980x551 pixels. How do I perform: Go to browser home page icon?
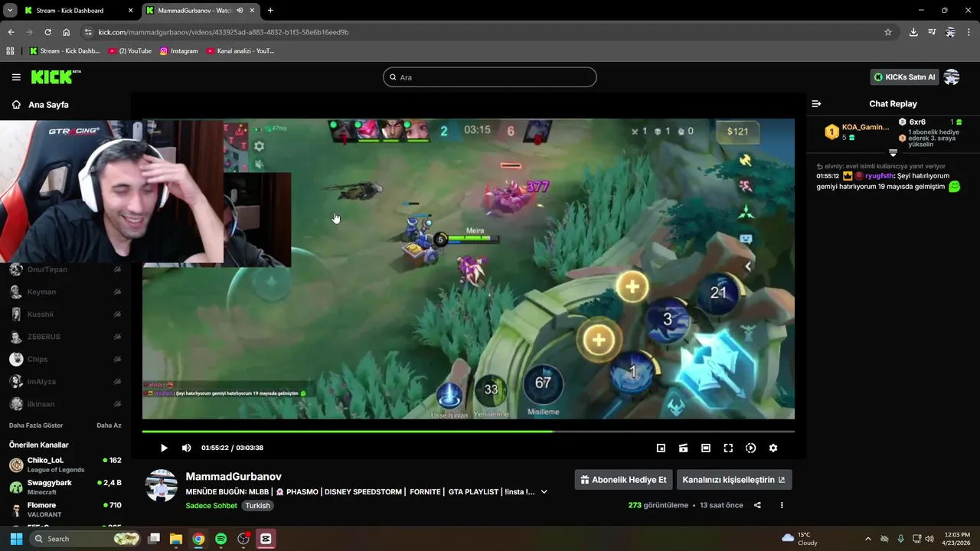tap(67, 32)
